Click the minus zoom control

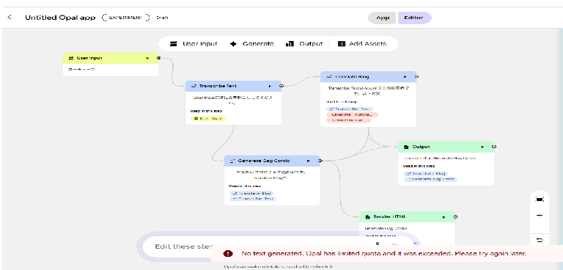540,216
